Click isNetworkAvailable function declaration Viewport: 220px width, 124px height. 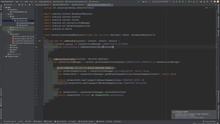pos(64,59)
